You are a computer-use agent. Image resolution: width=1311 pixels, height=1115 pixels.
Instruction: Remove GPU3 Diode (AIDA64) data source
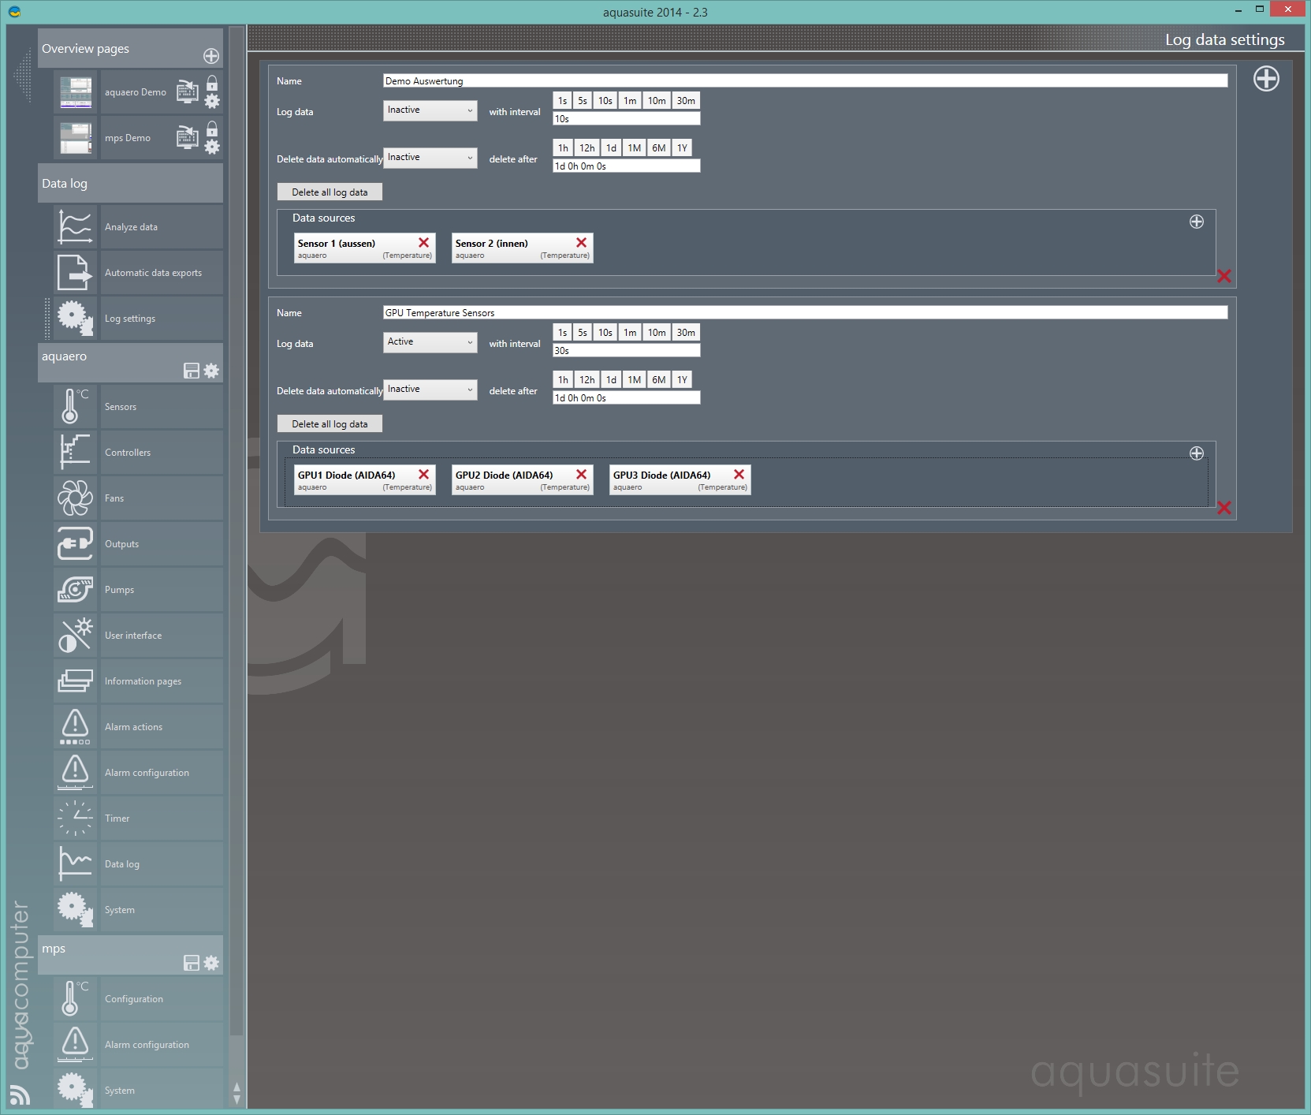[739, 475]
